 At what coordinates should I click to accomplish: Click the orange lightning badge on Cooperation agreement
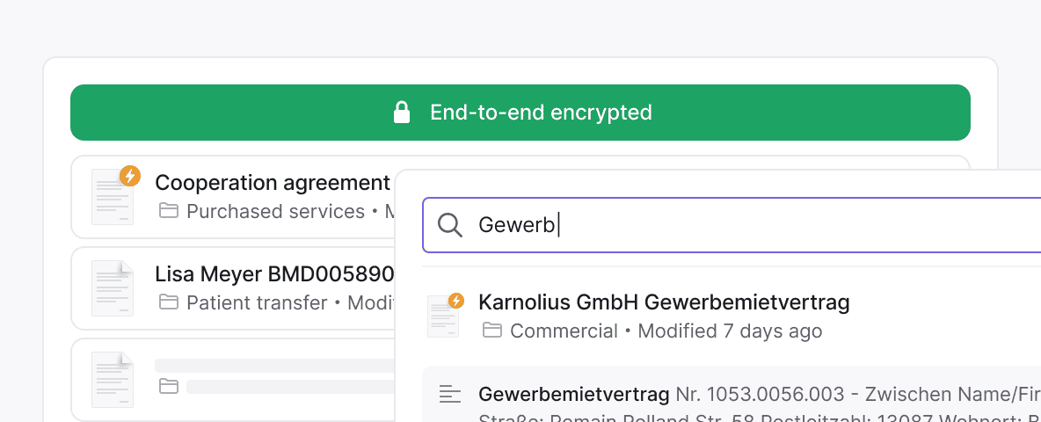click(130, 176)
